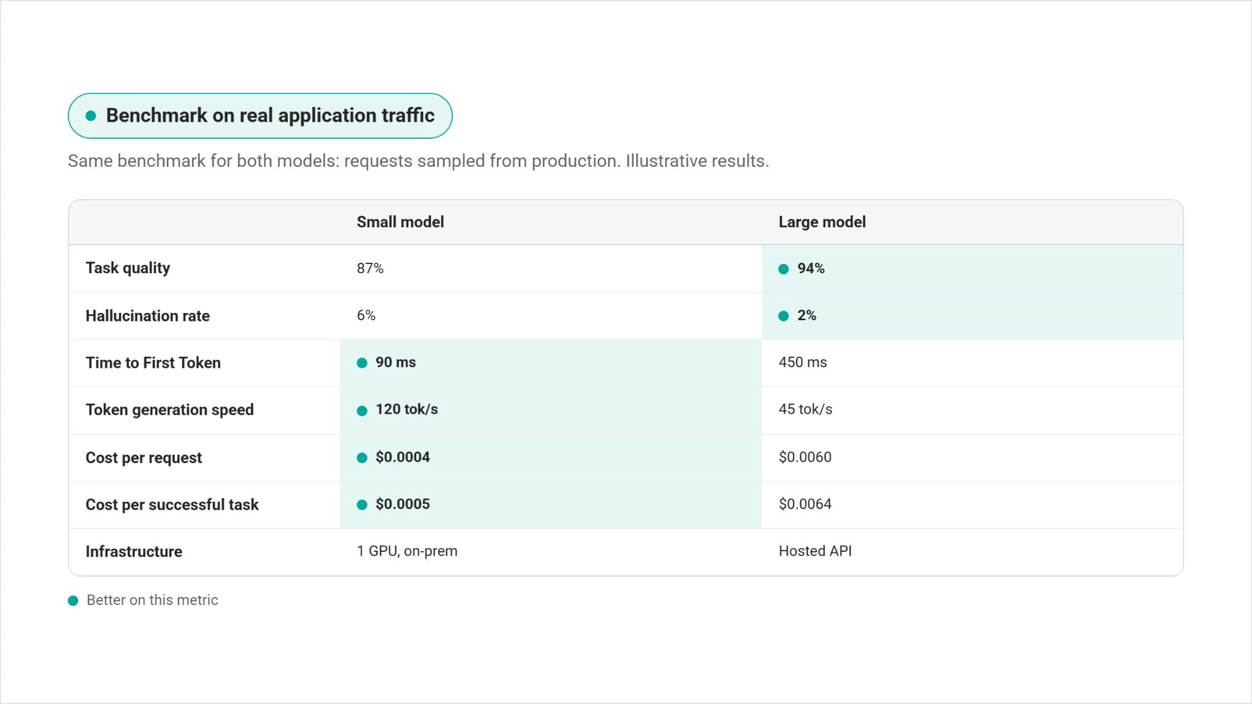Viewport: 1252px width, 704px height.
Task: Click the 6% hallucination rate value
Action: pos(366,315)
